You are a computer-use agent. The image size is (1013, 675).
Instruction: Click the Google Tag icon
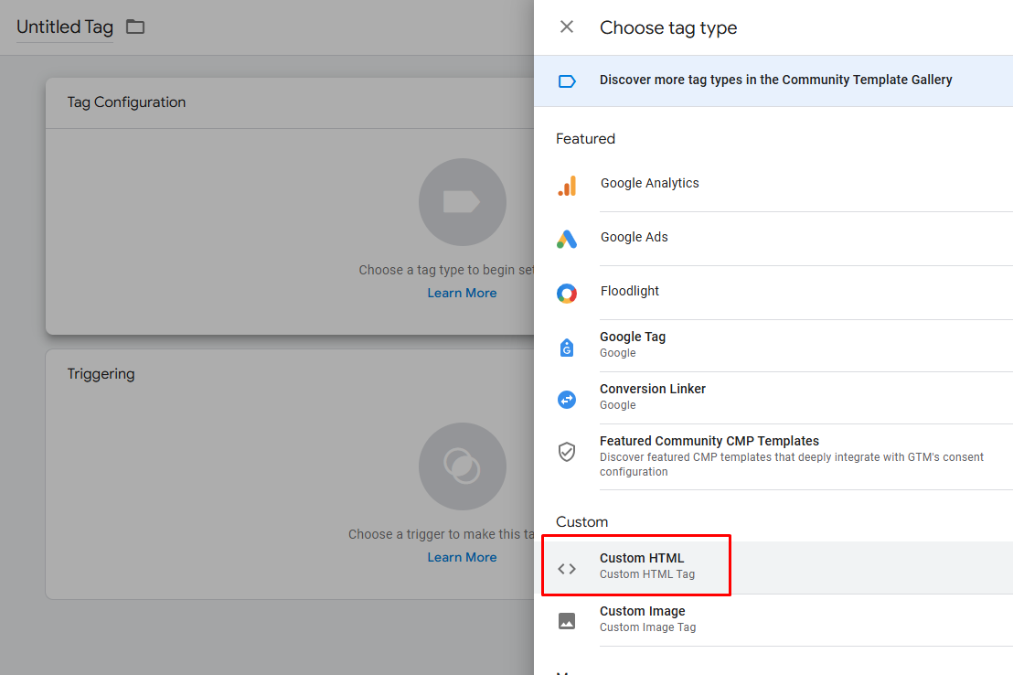click(567, 347)
